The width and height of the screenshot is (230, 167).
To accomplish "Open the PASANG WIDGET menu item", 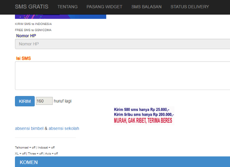I will tap(104, 7).
